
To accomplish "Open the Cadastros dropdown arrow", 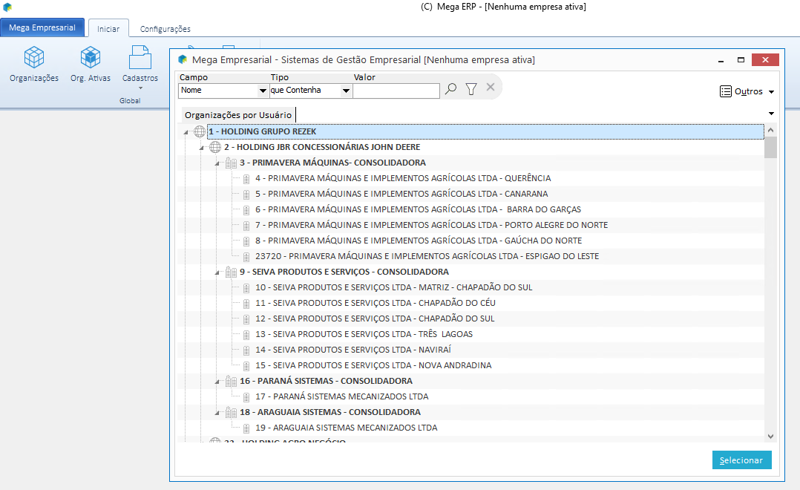I will tap(140, 88).
